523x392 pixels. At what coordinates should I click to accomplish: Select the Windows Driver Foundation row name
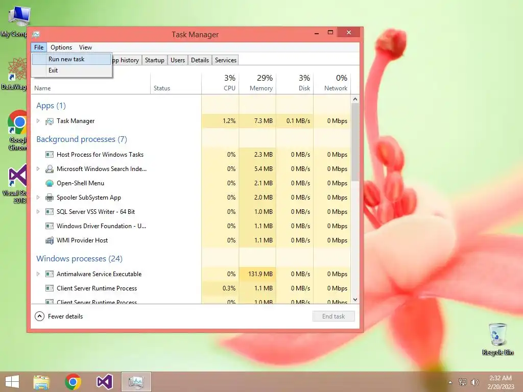point(102,226)
